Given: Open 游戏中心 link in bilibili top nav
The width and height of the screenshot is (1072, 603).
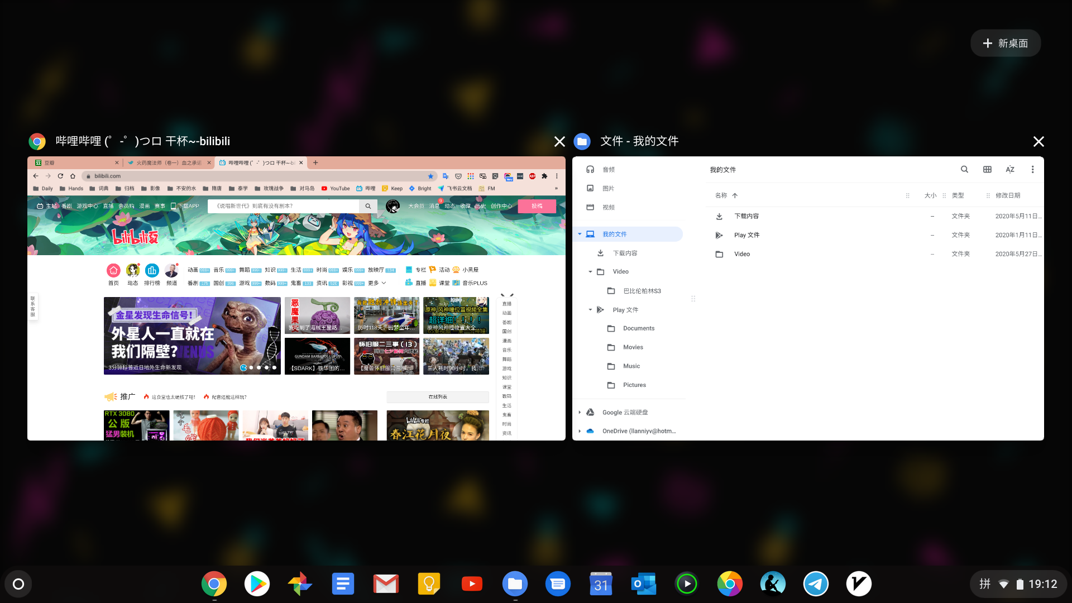Looking at the screenshot, I should [x=87, y=206].
